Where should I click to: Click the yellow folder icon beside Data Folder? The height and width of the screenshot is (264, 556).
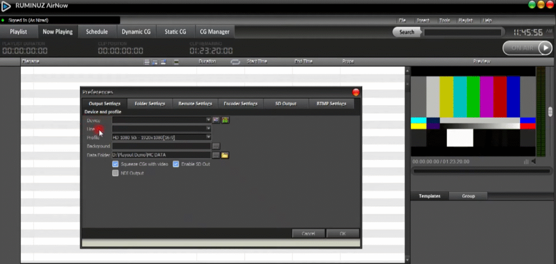[225, 155]
